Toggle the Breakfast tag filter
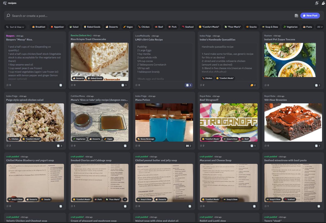The height and width of the screenshot is (223, 326). tap(39, 27)
